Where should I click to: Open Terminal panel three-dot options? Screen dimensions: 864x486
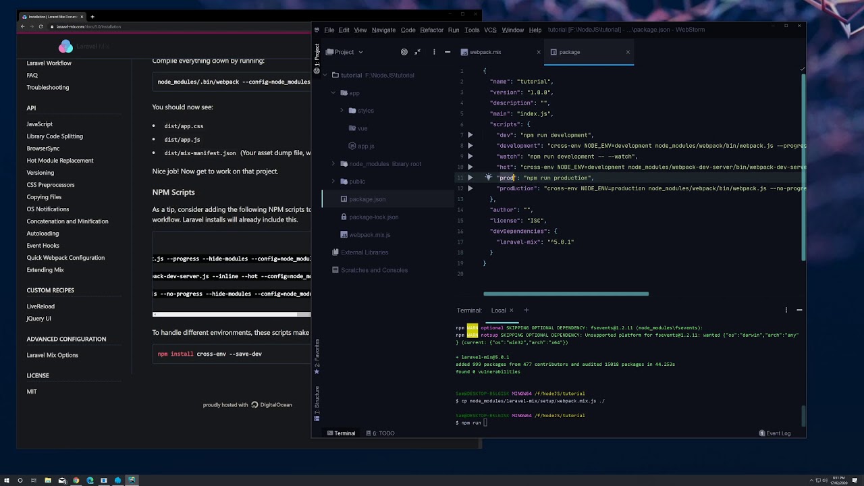(x=786, y=310)
